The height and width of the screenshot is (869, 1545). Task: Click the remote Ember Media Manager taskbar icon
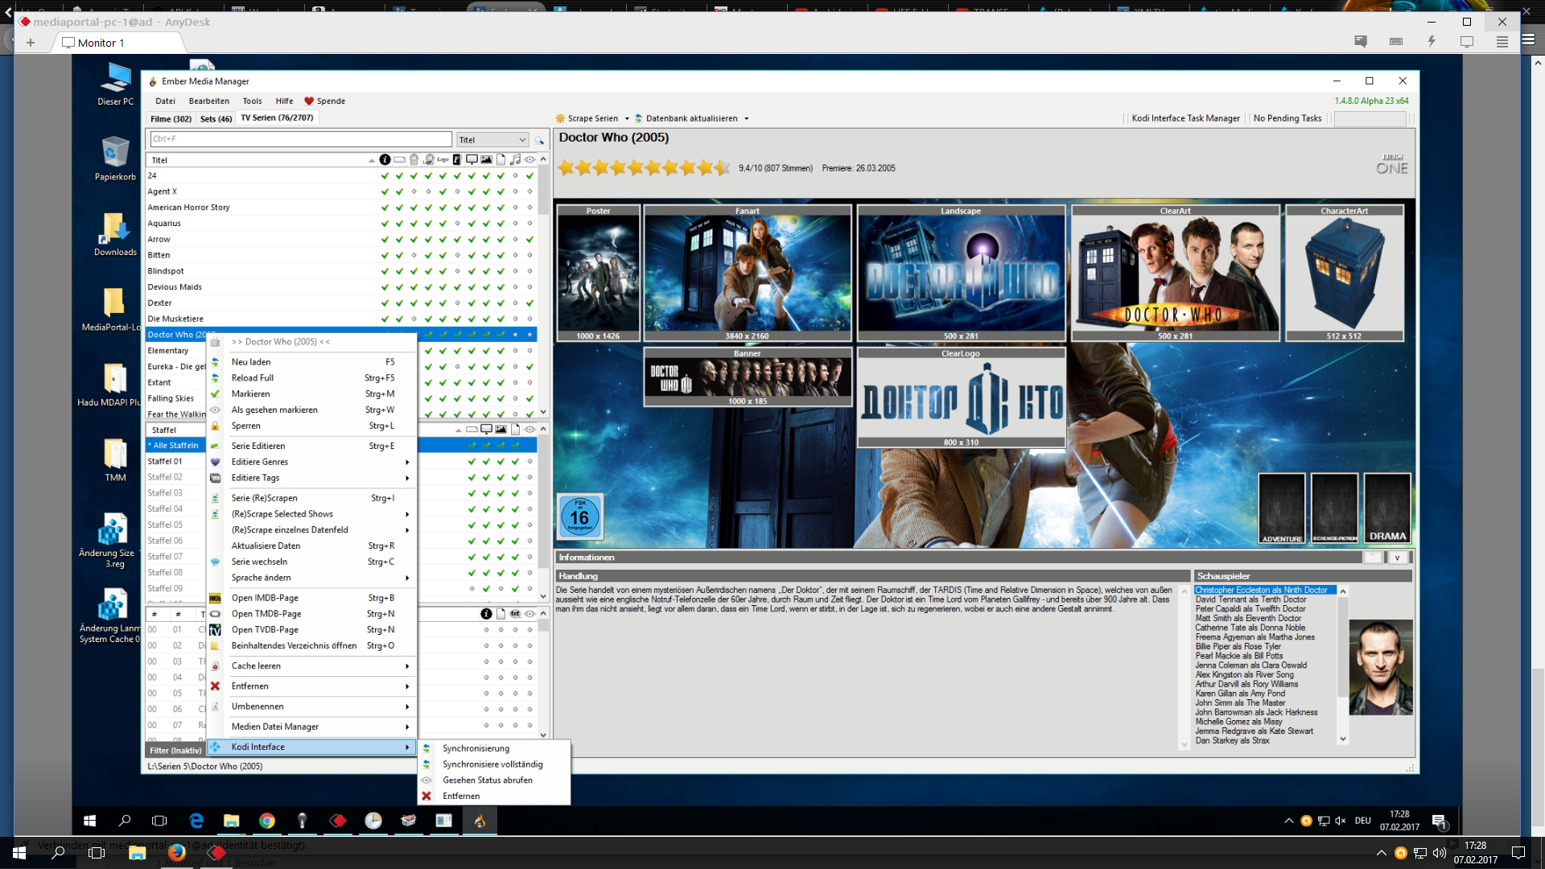coord(480,821)
